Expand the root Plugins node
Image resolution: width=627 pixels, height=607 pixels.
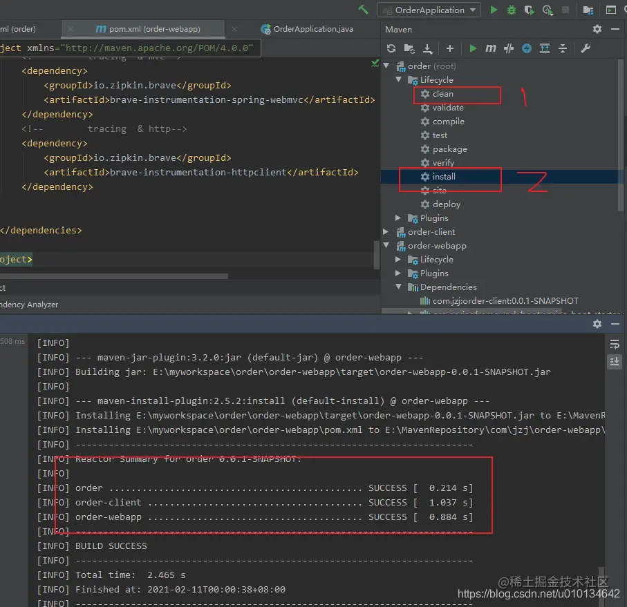click(x=398, y=218)
